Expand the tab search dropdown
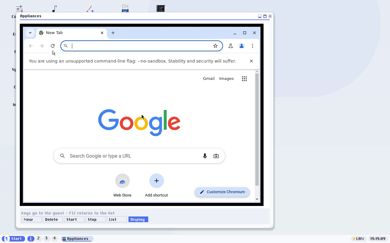The height and width of the screenshot is (243, 390). click(30, 33)
